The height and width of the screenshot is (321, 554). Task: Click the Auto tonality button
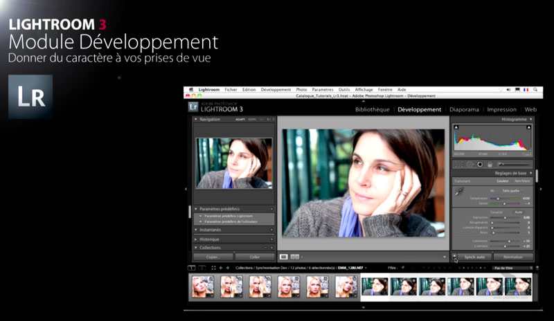click(x=518, y=212)
